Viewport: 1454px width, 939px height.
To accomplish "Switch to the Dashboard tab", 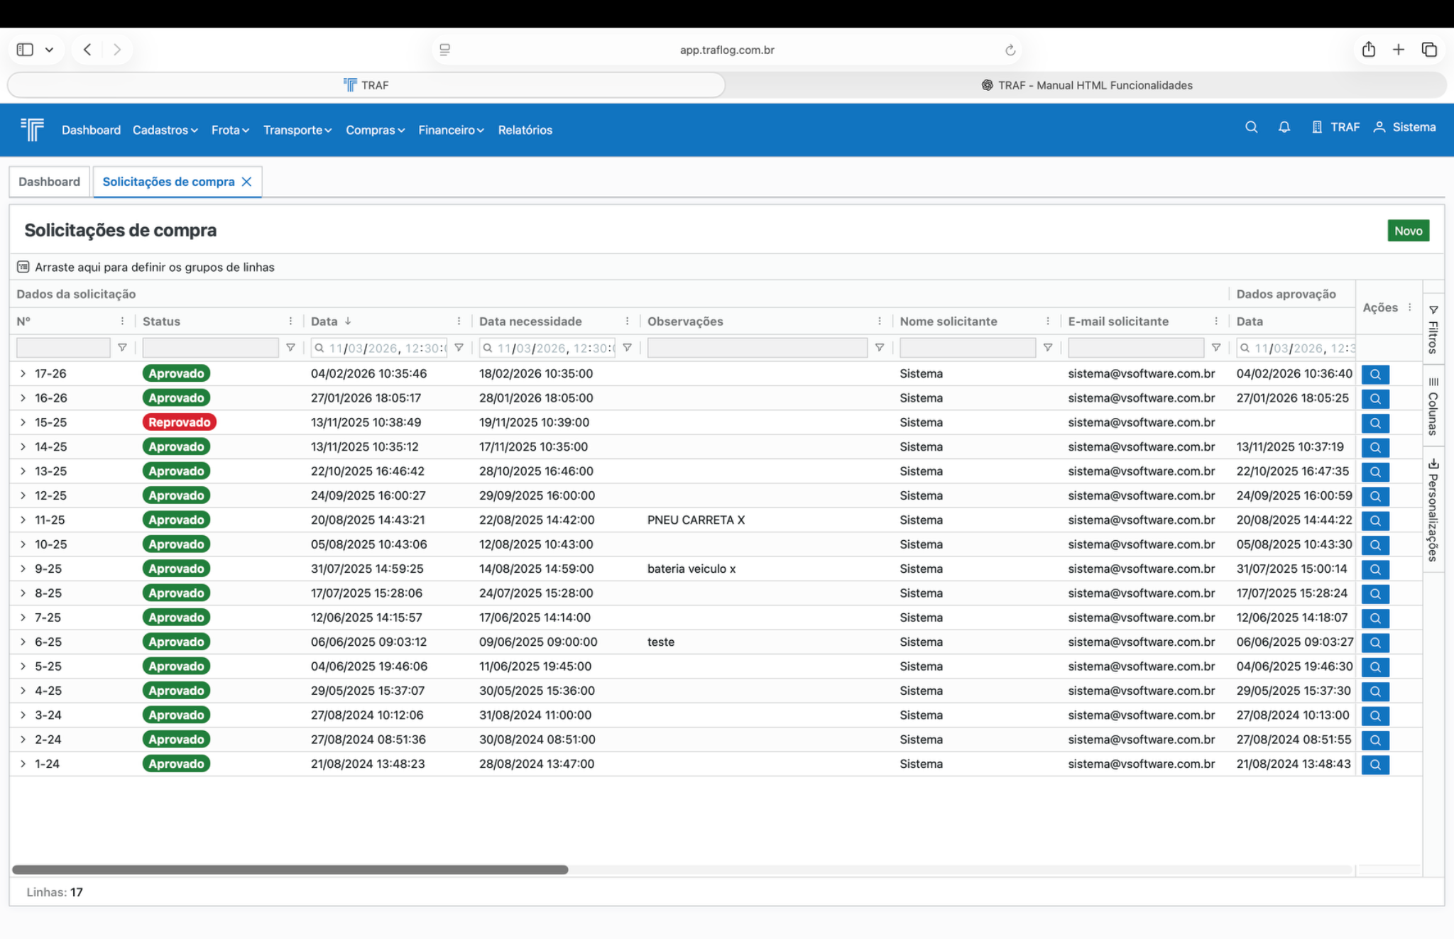I will click(49, 182).
